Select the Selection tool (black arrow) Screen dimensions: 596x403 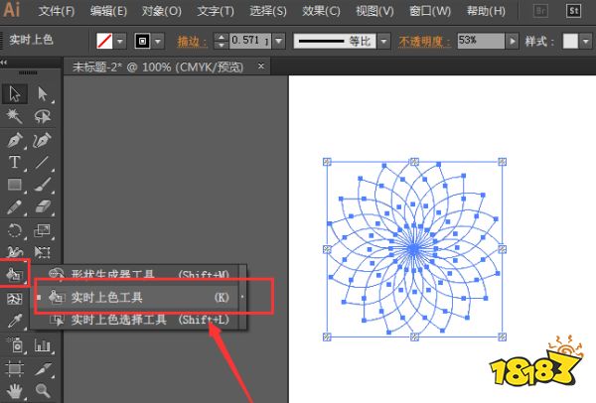[x=15, y=93]
